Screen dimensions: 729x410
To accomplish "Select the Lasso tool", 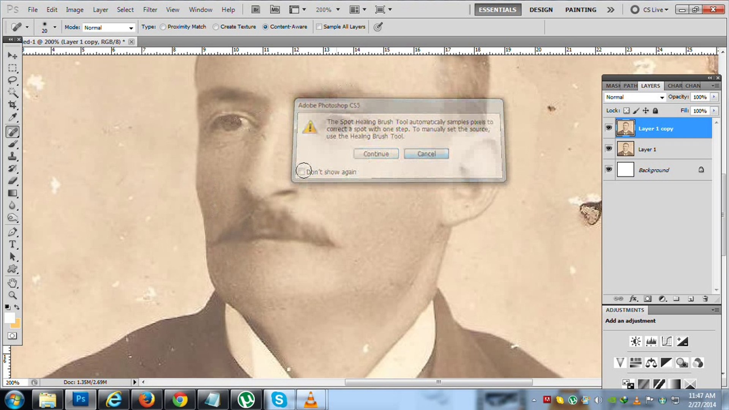I will 13,80.
